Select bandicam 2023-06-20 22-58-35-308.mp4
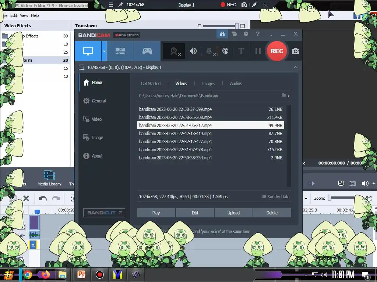Viewport: 377px width, 282px height. (211, 117)
